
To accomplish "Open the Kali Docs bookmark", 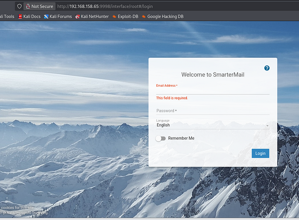I will pos(29,17).
